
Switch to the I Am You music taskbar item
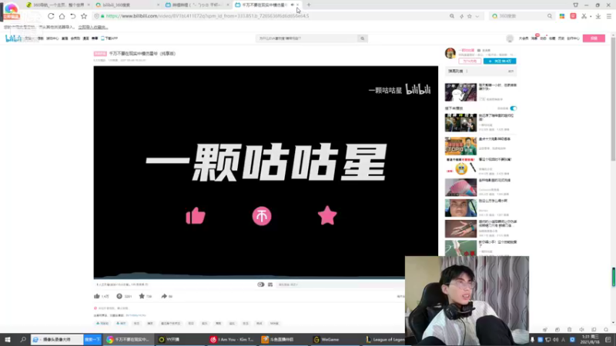(x=233, y=339)
